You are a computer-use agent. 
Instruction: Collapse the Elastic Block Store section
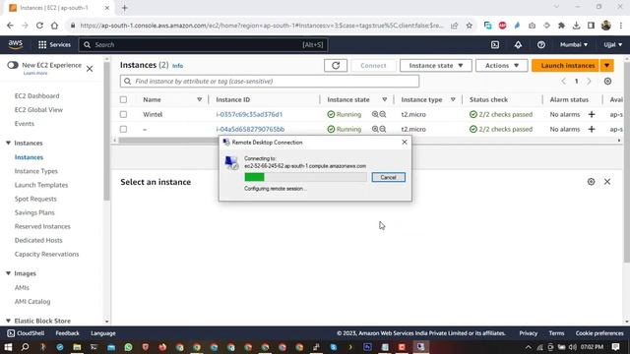pyautogui.click(x=8, y=321)
